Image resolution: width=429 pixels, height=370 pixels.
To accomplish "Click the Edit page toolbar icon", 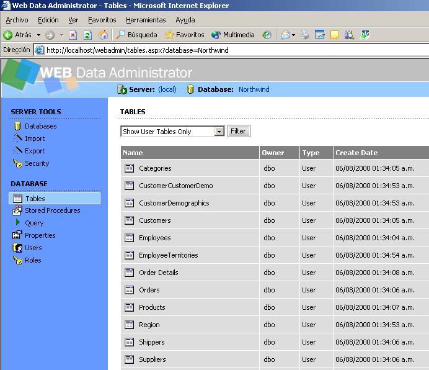I will [x=319, y=35].
